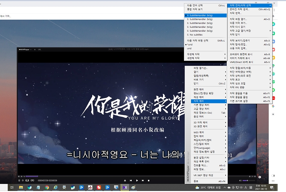Select the S: No subtitles option
The width and height of the screenshot is (286, 192).
coord(205,35)
